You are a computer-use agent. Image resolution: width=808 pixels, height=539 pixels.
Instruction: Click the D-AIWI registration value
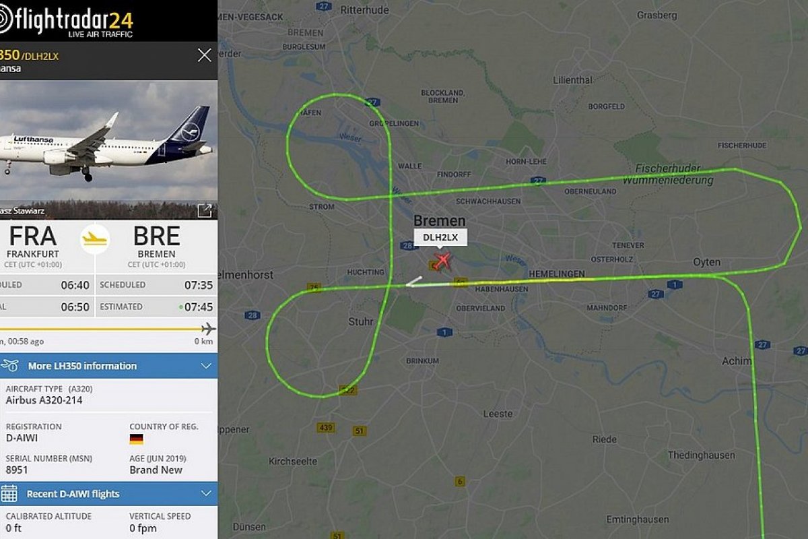(24, 439)
